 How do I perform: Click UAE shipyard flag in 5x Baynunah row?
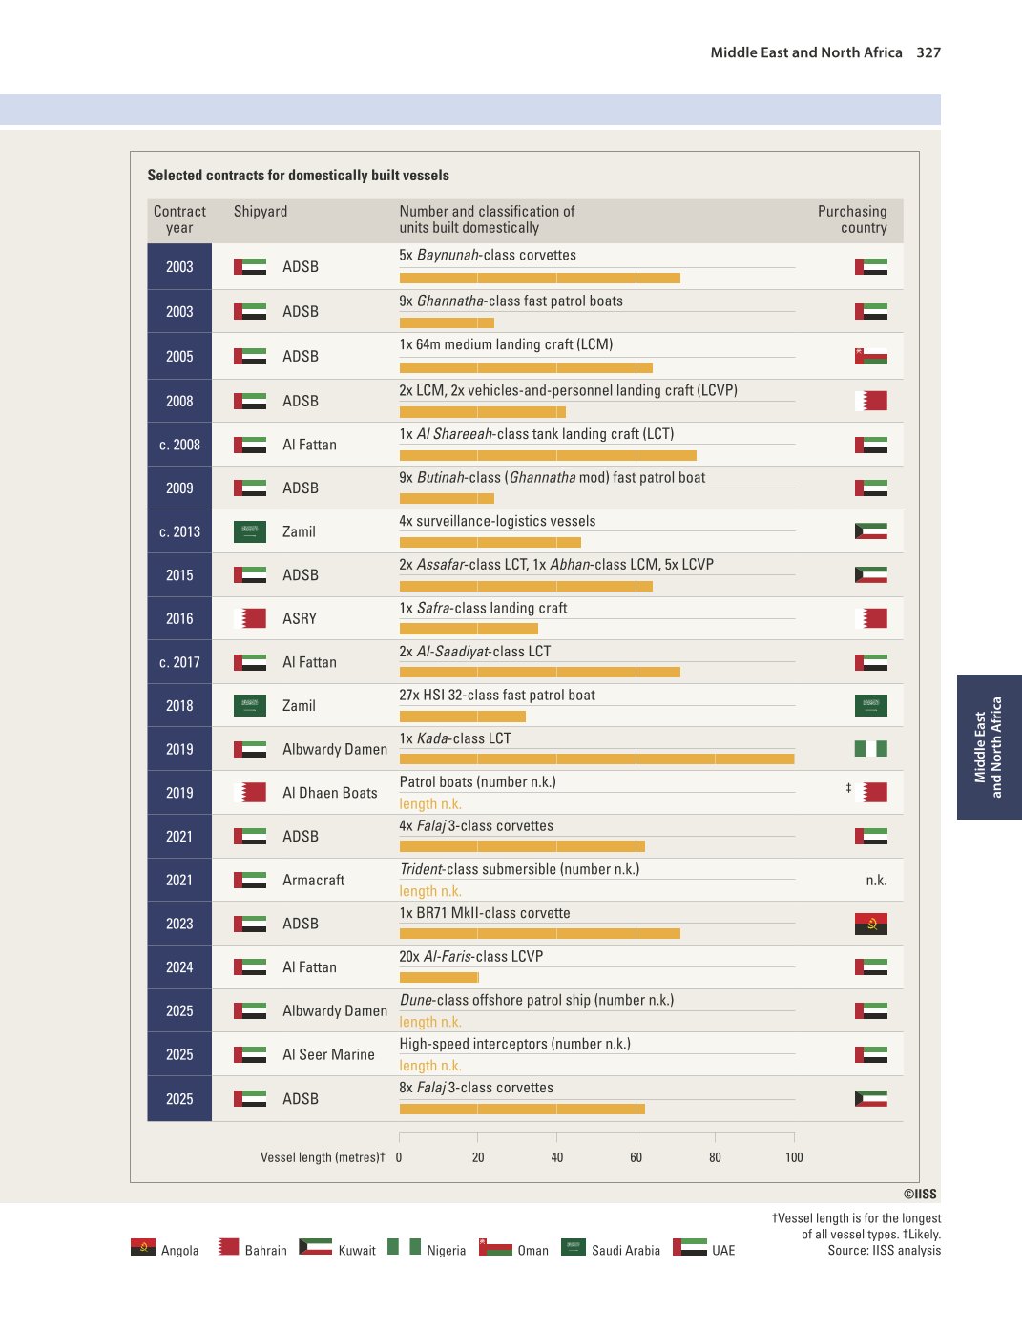(x=250, y=266)
